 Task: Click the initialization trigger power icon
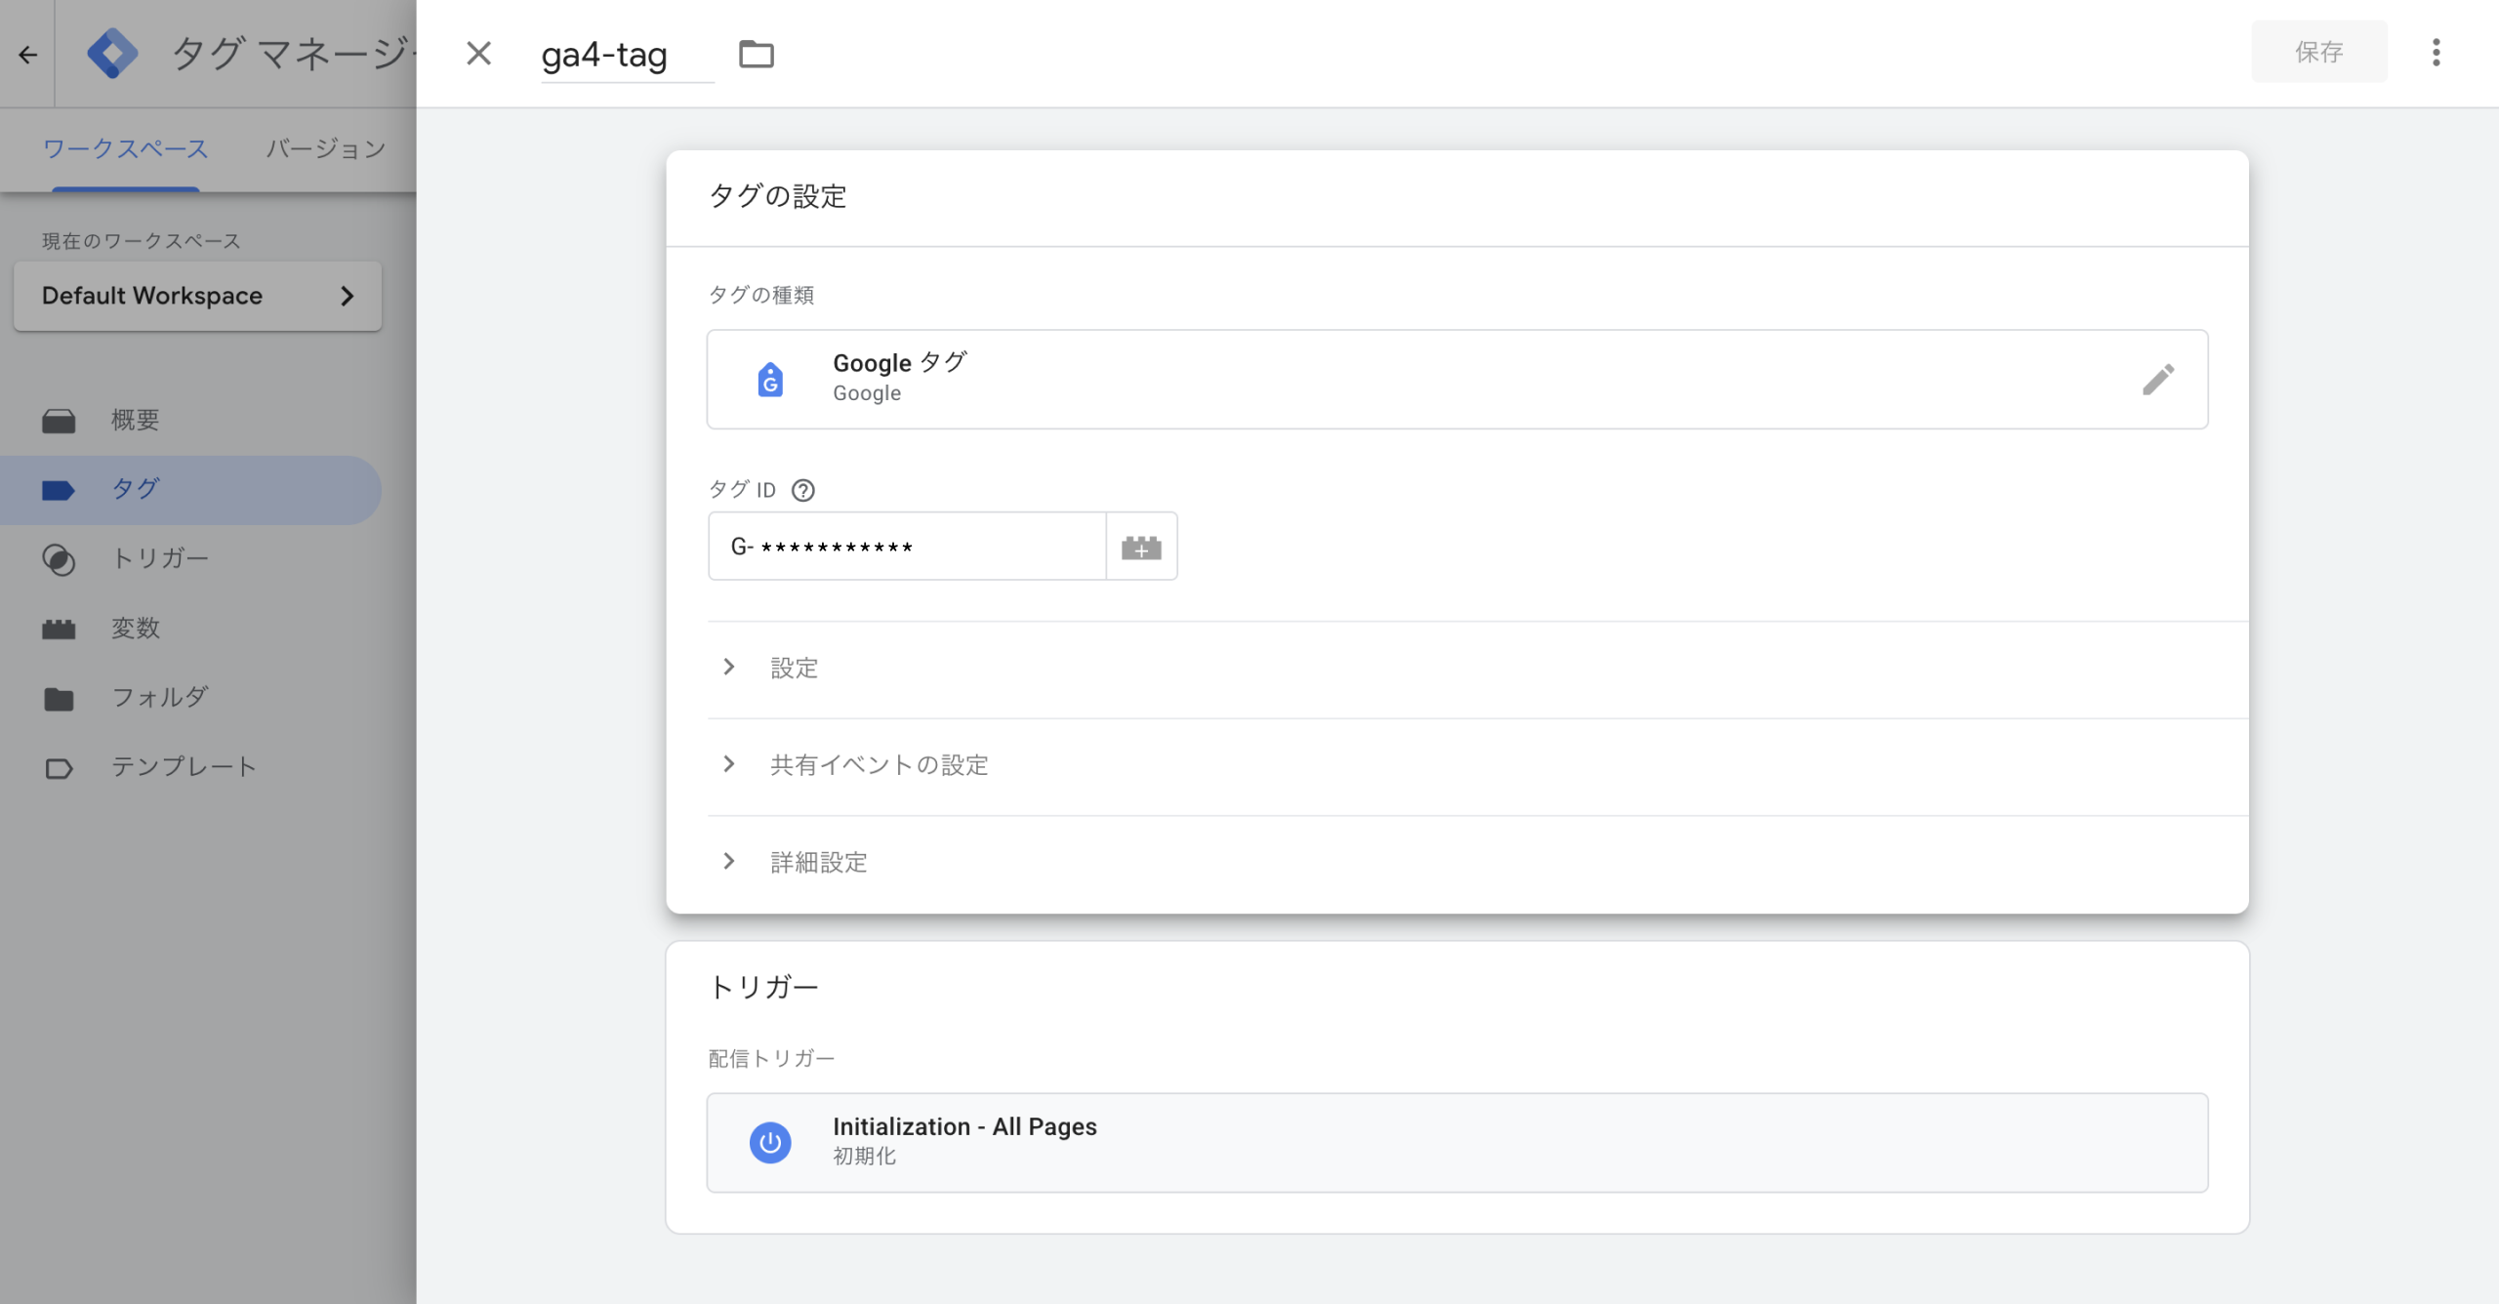point(770,1142)
